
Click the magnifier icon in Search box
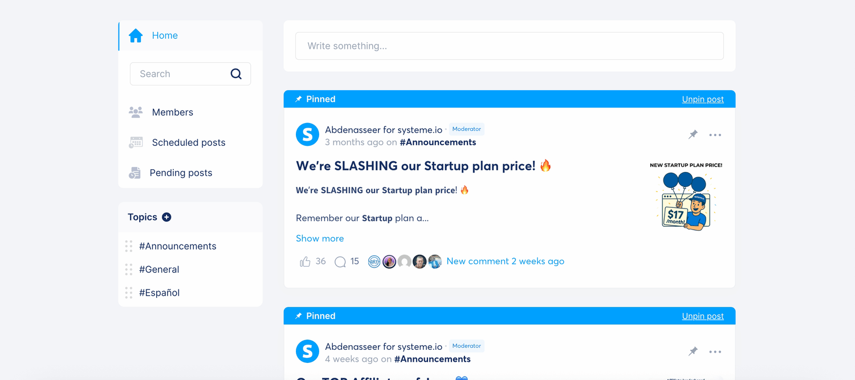tap(236, 74)
